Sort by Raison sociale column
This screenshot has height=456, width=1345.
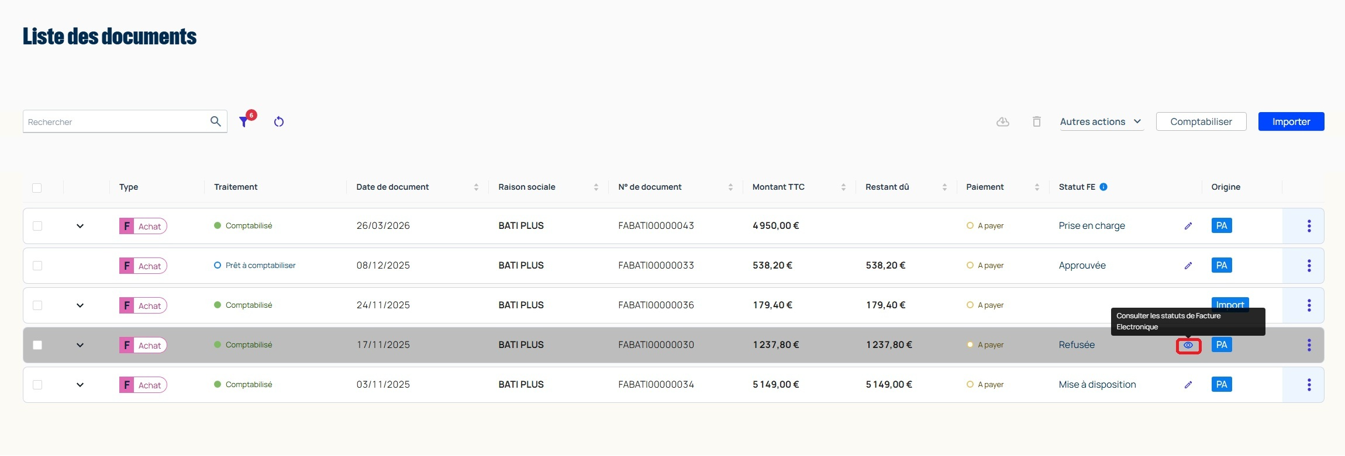coord(596,187)
